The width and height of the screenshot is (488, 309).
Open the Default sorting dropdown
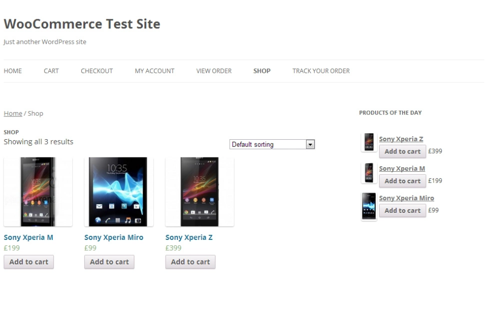coord(271,144)
